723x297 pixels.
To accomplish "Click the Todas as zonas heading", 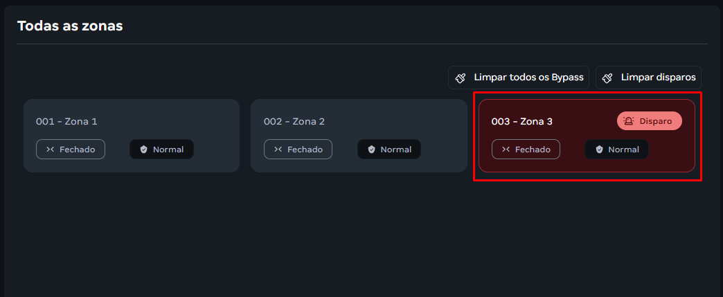I will coord(70,26).
